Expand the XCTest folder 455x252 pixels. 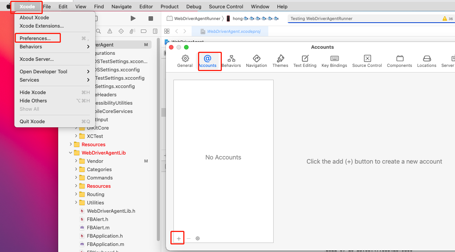pos(76,136)
